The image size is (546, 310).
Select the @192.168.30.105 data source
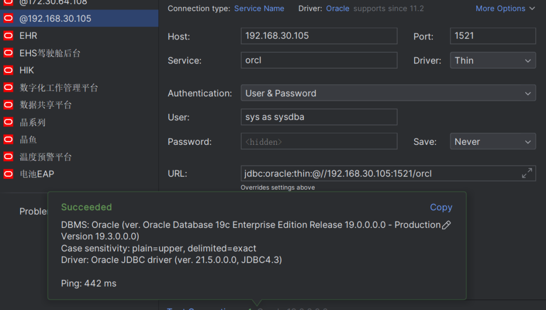coord(55,19)
